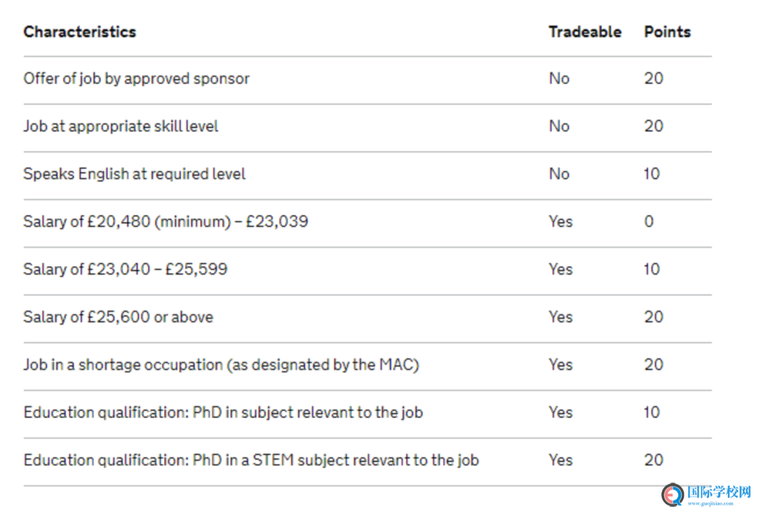Click the 'No' value for approved sponsor
The width and height of the screenshot is (759, 512).
point(559,79)
